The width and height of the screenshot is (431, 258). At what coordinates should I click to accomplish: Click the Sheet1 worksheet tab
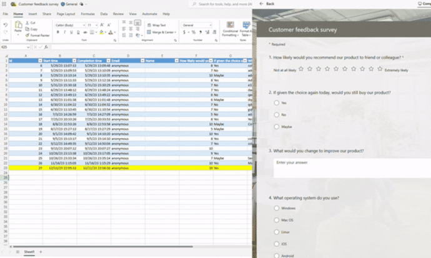29,251
